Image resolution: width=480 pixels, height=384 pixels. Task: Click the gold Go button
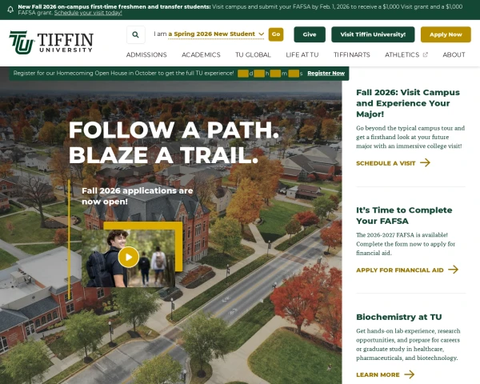pyautogui.click(x=276, y=34)
